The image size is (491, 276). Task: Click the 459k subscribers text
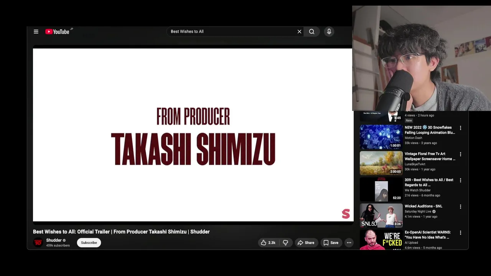click(x=58, y=245)
